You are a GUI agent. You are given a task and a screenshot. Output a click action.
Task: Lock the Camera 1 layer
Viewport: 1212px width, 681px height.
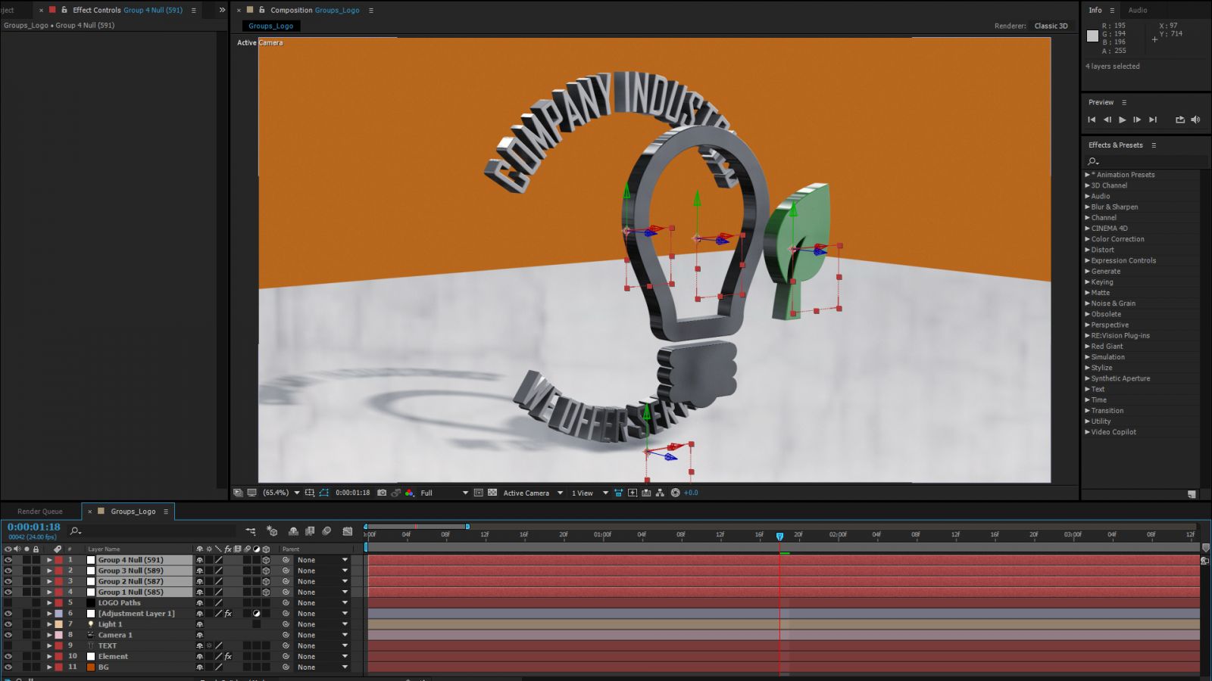pos(36,635)
